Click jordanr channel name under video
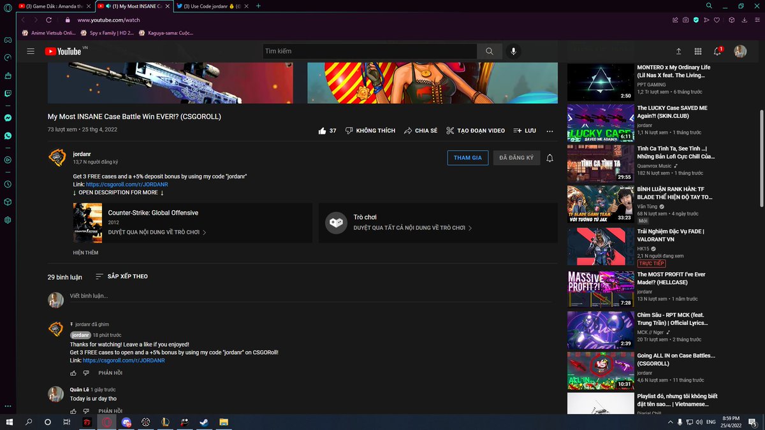 point(83,154)
